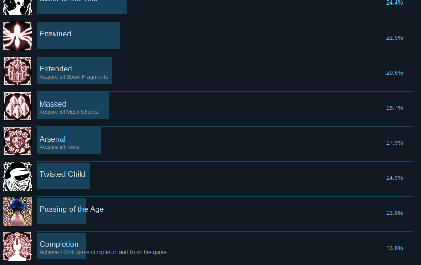421x265 pixels.
Task: Select the blue mushroom Passing of the Age icon
Action: point(17,211)
